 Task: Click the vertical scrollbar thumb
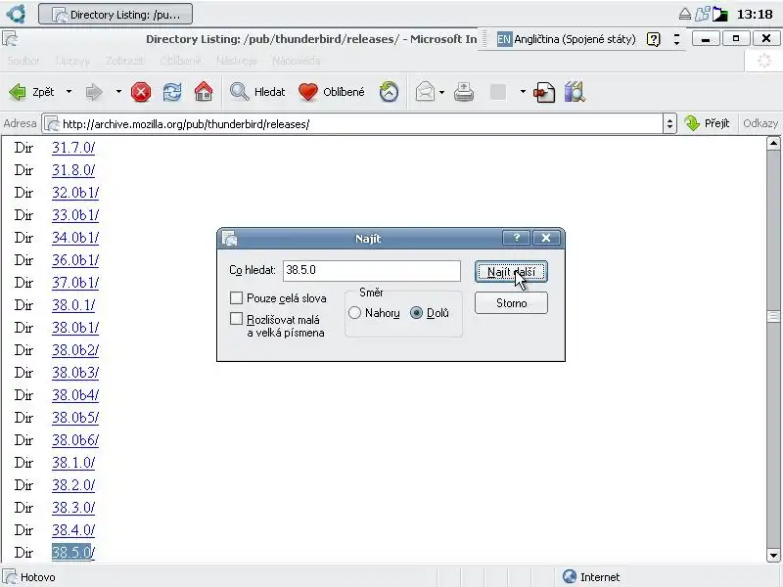(773, 316)
